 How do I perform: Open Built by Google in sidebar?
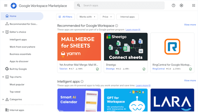(18, 69)
